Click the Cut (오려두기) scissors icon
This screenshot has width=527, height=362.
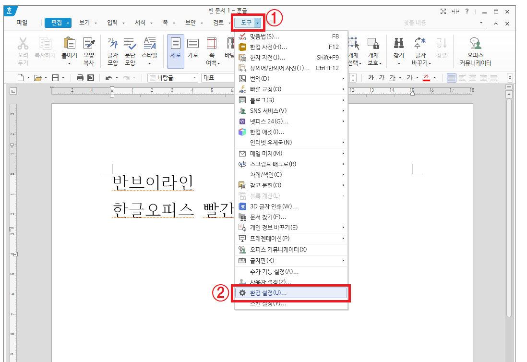click(23, 44)
